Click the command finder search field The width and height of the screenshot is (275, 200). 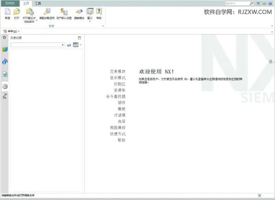pyautogui.click(x=237, y=3)
